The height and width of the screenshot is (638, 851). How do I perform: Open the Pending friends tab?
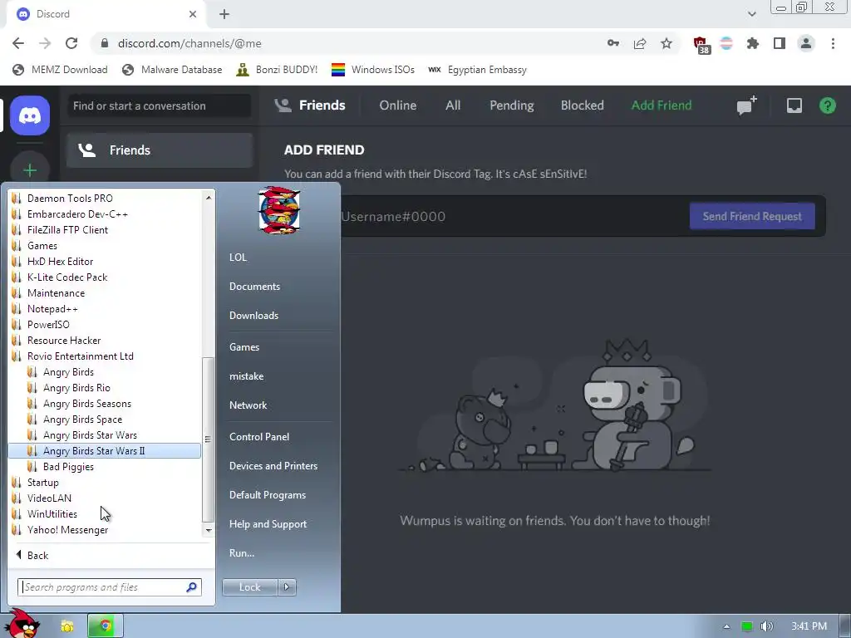[512, 106]
